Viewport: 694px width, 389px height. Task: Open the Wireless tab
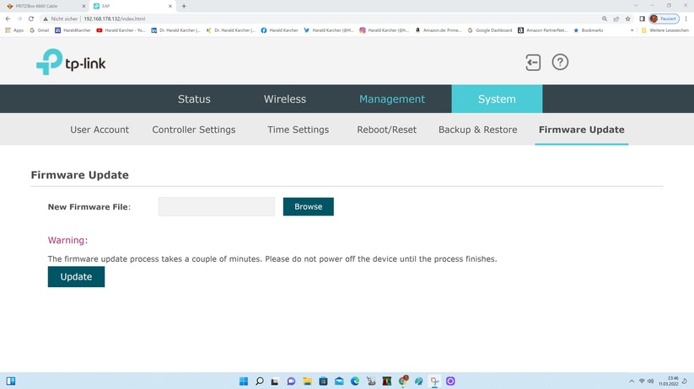click(x=285, y=99)
